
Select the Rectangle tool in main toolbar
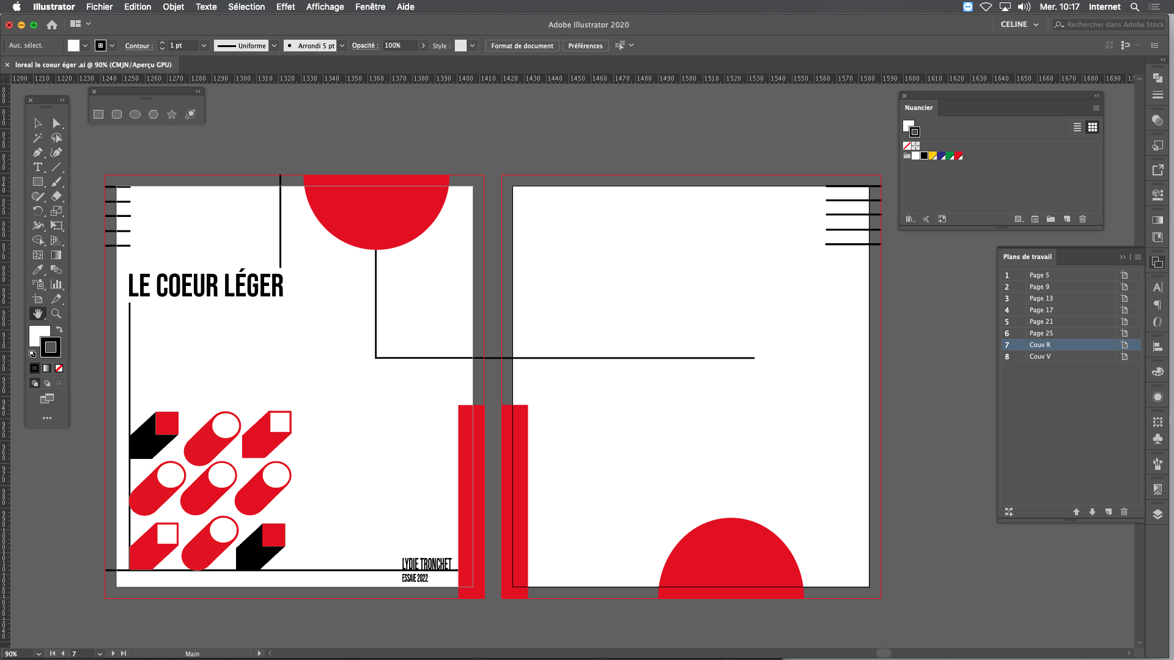click(x=38, y=182)
